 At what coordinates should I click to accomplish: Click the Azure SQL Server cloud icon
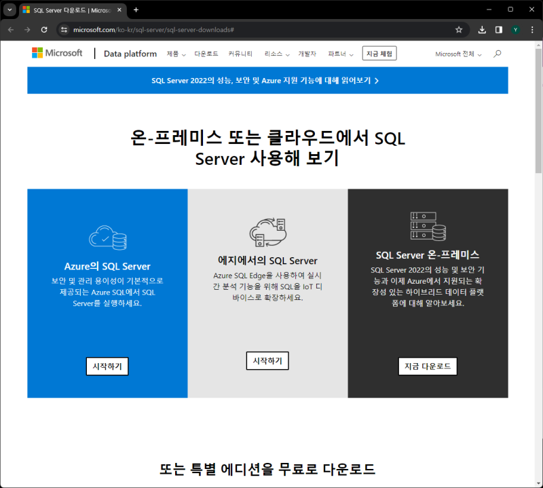(x=107, y=236)
